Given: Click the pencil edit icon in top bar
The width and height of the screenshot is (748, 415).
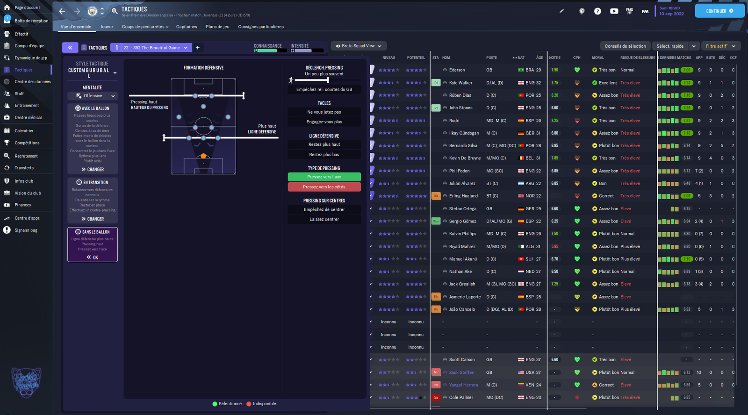Looking at the screenshot, I should [561, 11].
